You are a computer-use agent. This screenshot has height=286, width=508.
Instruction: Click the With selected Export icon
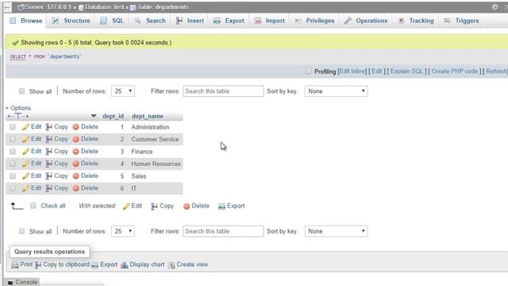221,207
